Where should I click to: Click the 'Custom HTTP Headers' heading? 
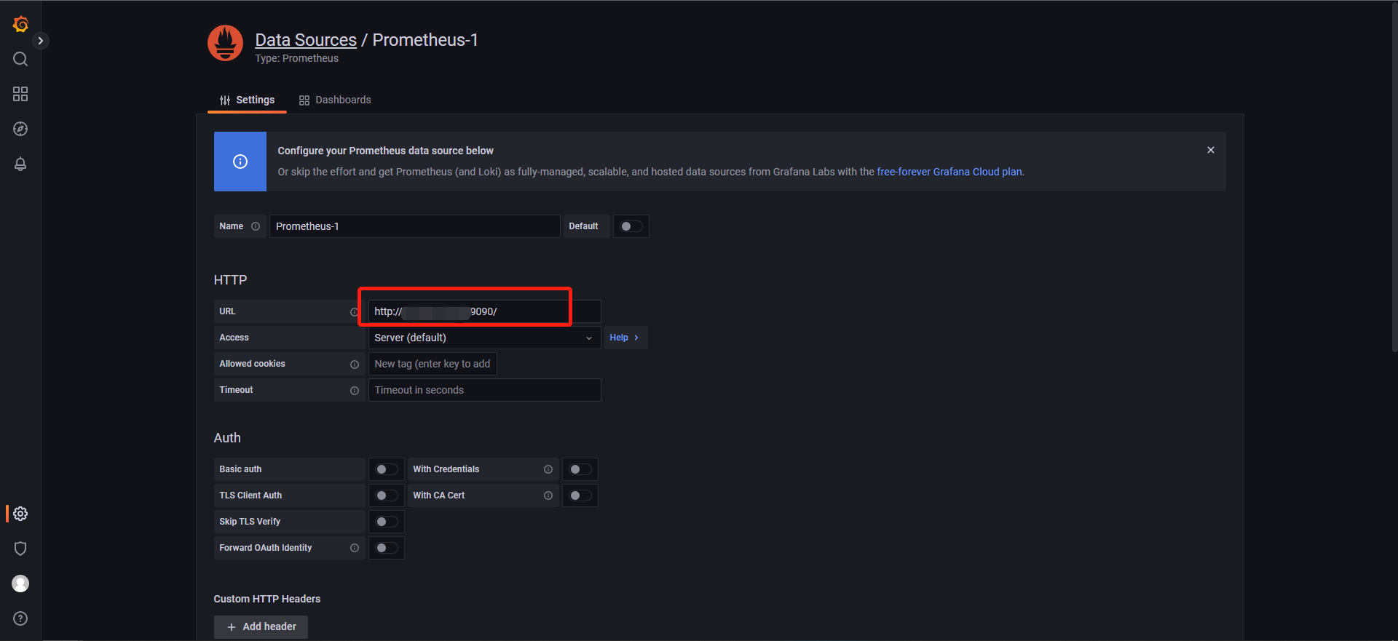pyautogui.click(x=267, y=599)
